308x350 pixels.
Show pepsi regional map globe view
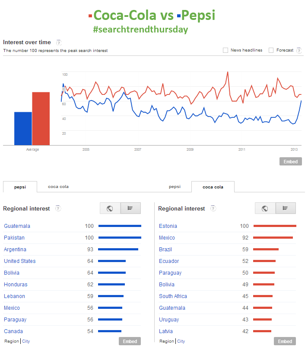(x=110, y=208)
